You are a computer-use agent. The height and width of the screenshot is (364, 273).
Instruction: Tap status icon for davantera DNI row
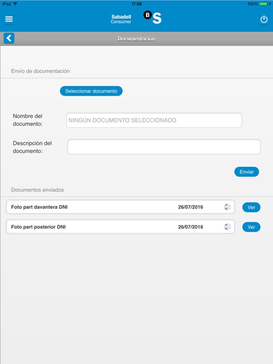(x=227, y=207)
